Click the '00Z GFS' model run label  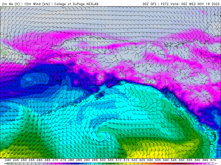tap(149, 4)
